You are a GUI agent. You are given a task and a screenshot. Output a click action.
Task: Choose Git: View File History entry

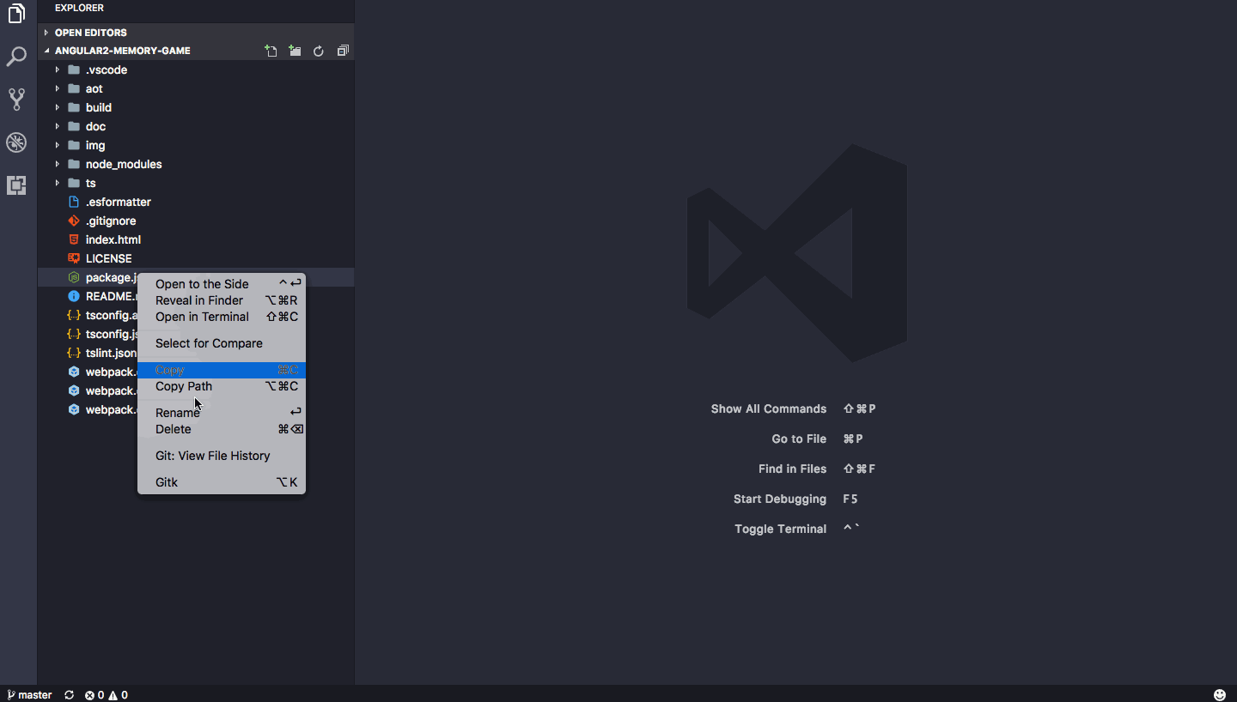pyautogui.click(x=222, y=456)
